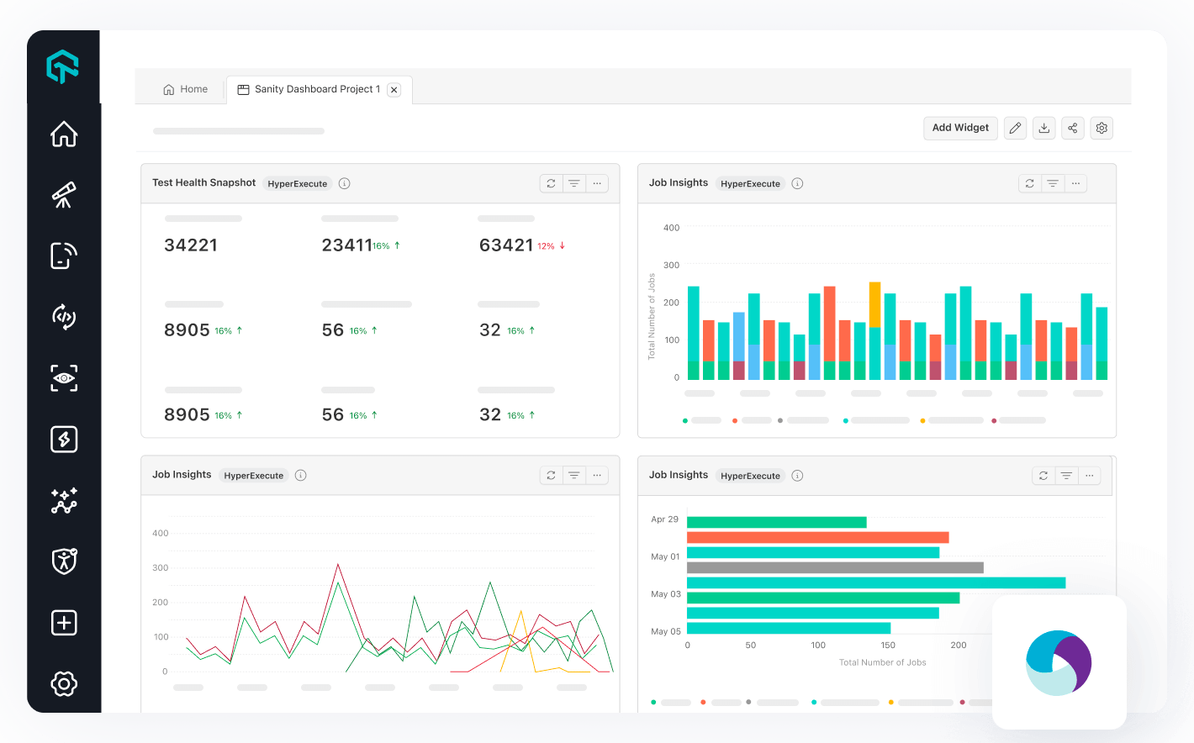
Task: Open the KaneAI sparkles icon in sidebar
Action: [63, 501]
